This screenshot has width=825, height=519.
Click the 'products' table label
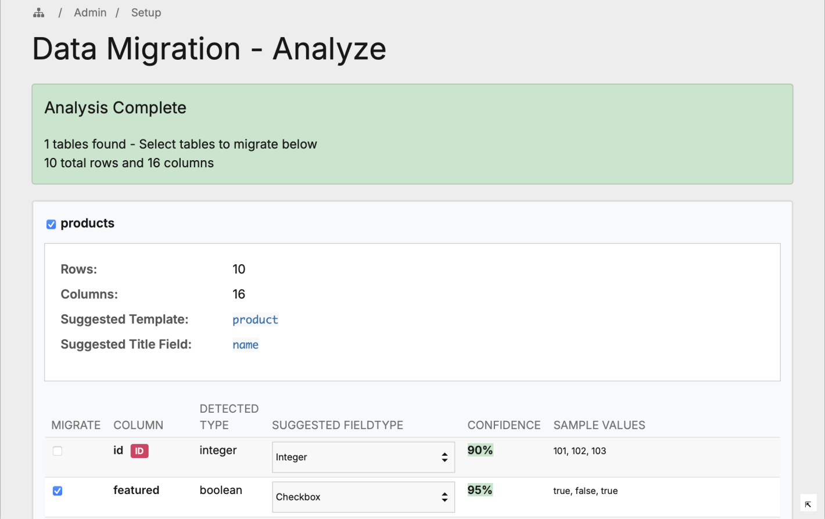88,224
